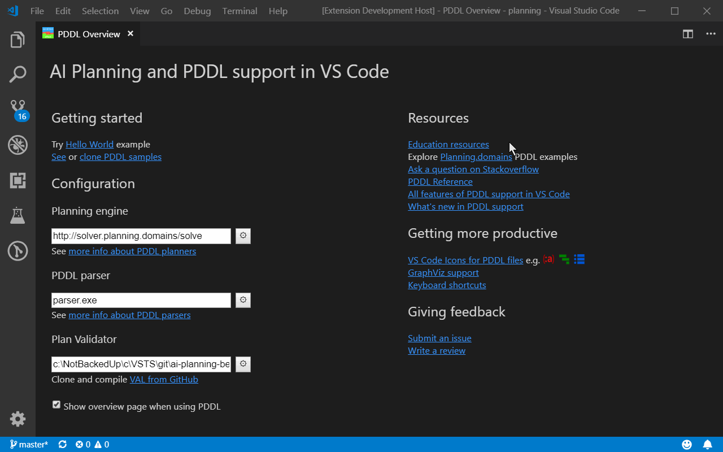Open What's new in PDDL support
Image resolution: width=723 pixels, height=452 pixels.
(x=465, y=206)
